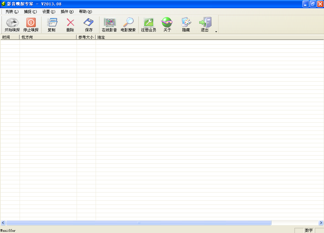Open the 帮助(H) menu
This screenshot has height=233, width=324.
(x=86, y=12)
